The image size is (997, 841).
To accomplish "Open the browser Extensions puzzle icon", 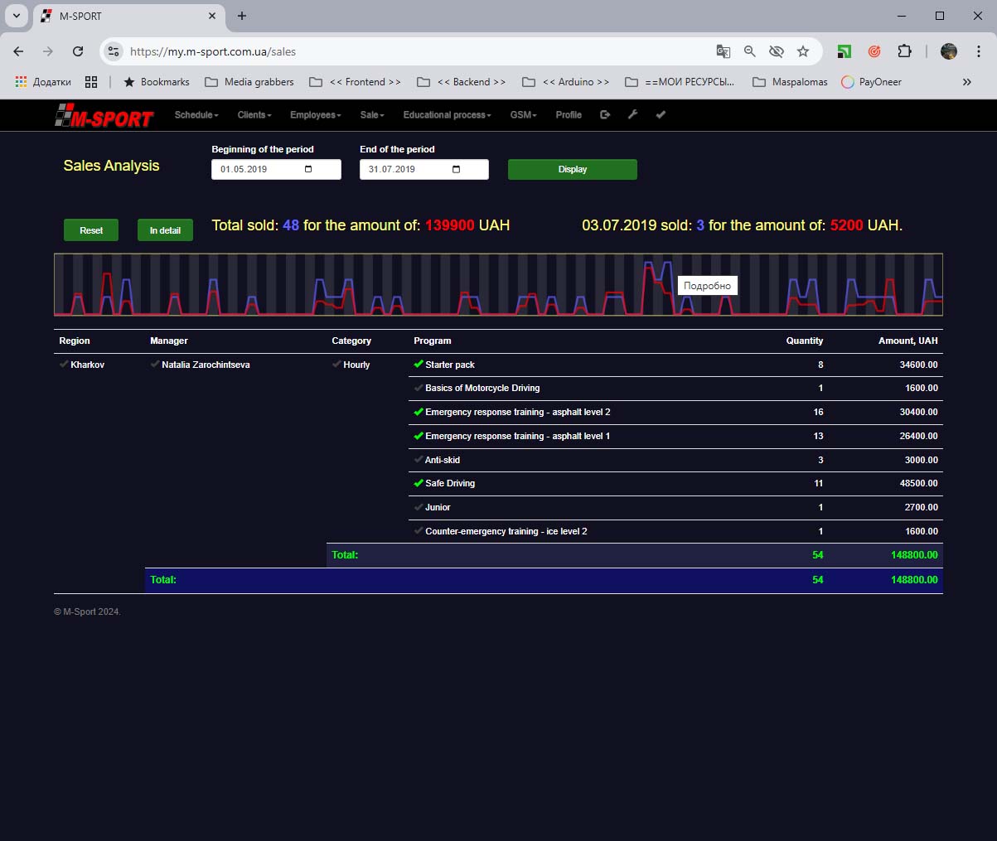I will [x=904, y=51].
